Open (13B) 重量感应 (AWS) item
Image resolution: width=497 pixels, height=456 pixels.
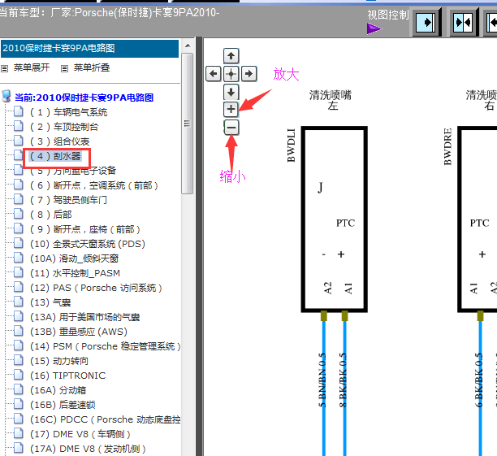point(79,332)
